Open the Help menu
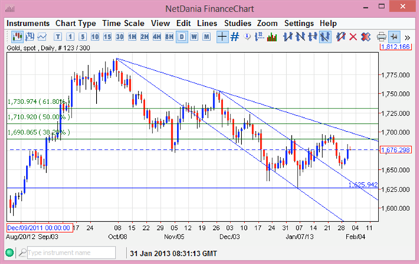 328,23
